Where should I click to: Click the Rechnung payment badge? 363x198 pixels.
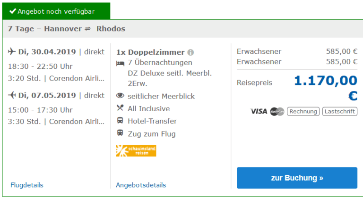[x=303, y=112]
